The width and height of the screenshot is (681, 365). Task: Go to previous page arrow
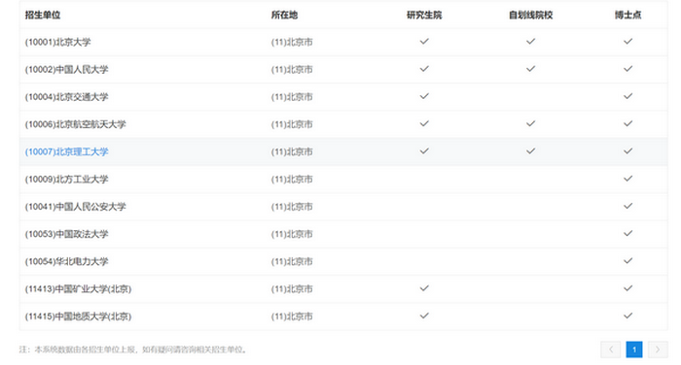(611, 349)
